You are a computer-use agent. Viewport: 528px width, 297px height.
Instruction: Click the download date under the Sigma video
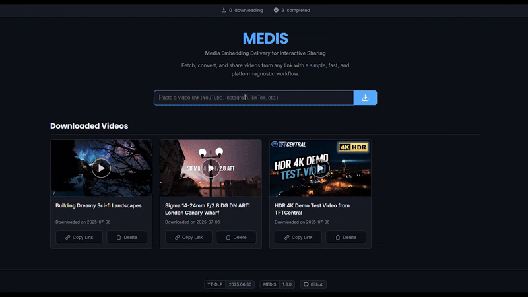pyautogui.click(x=192, y=222)
